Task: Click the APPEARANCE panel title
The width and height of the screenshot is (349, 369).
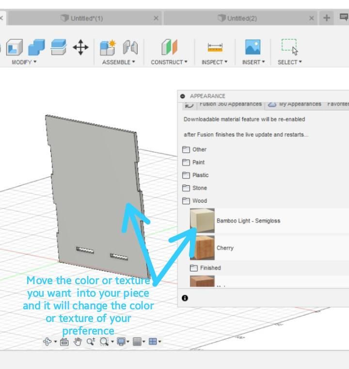Action: point(207,96)
